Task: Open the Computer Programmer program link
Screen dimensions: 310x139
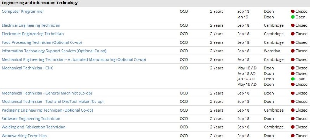Action: (23, 12)
